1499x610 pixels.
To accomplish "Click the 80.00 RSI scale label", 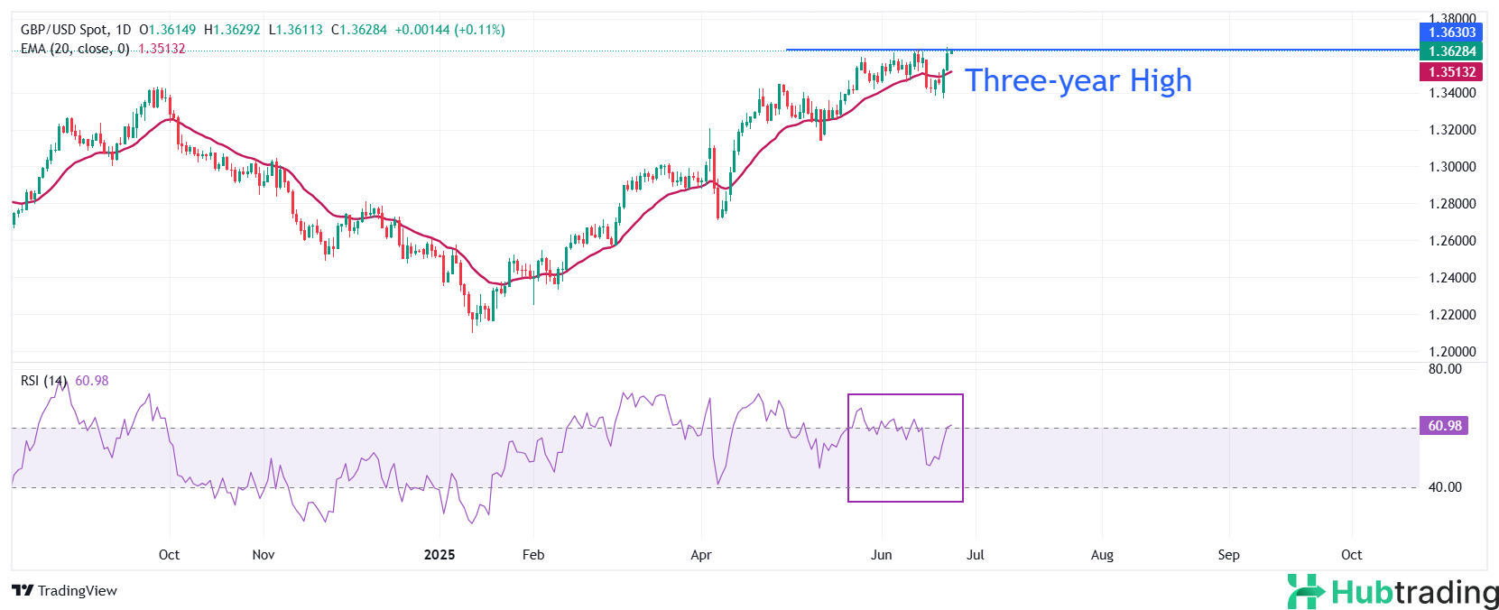I will (1445, 369).
